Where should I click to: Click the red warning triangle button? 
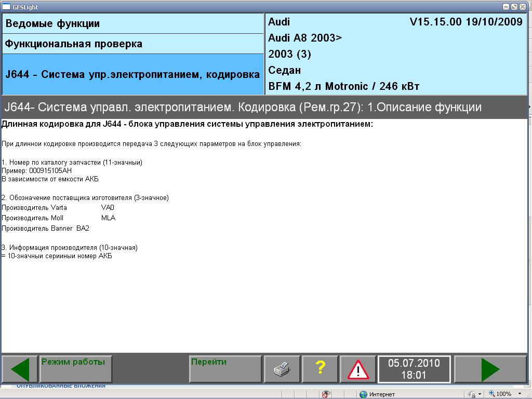click(x=358, y=369)
